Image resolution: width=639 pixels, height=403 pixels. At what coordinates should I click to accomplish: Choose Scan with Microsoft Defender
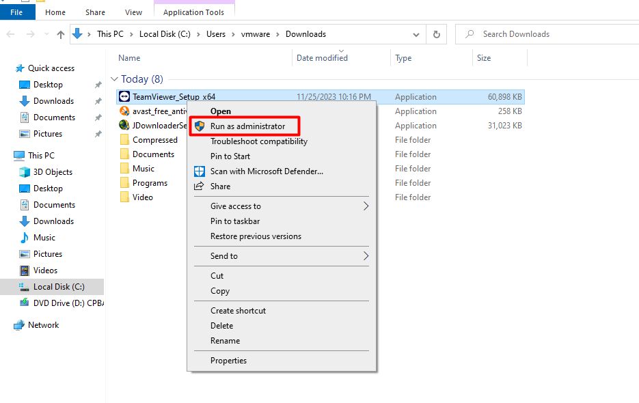click(x=282, y=171)
